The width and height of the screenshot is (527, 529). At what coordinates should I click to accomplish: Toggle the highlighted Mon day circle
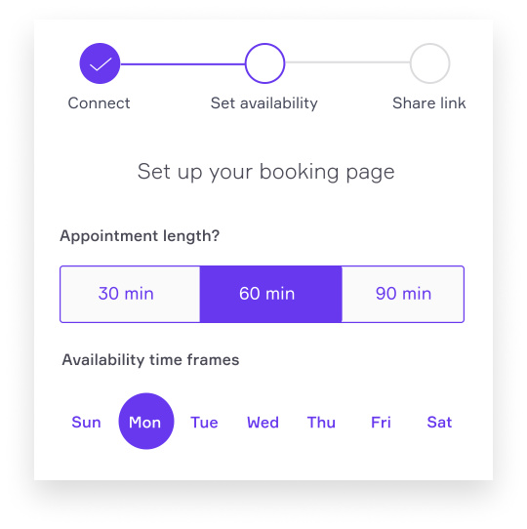(146, 421)
